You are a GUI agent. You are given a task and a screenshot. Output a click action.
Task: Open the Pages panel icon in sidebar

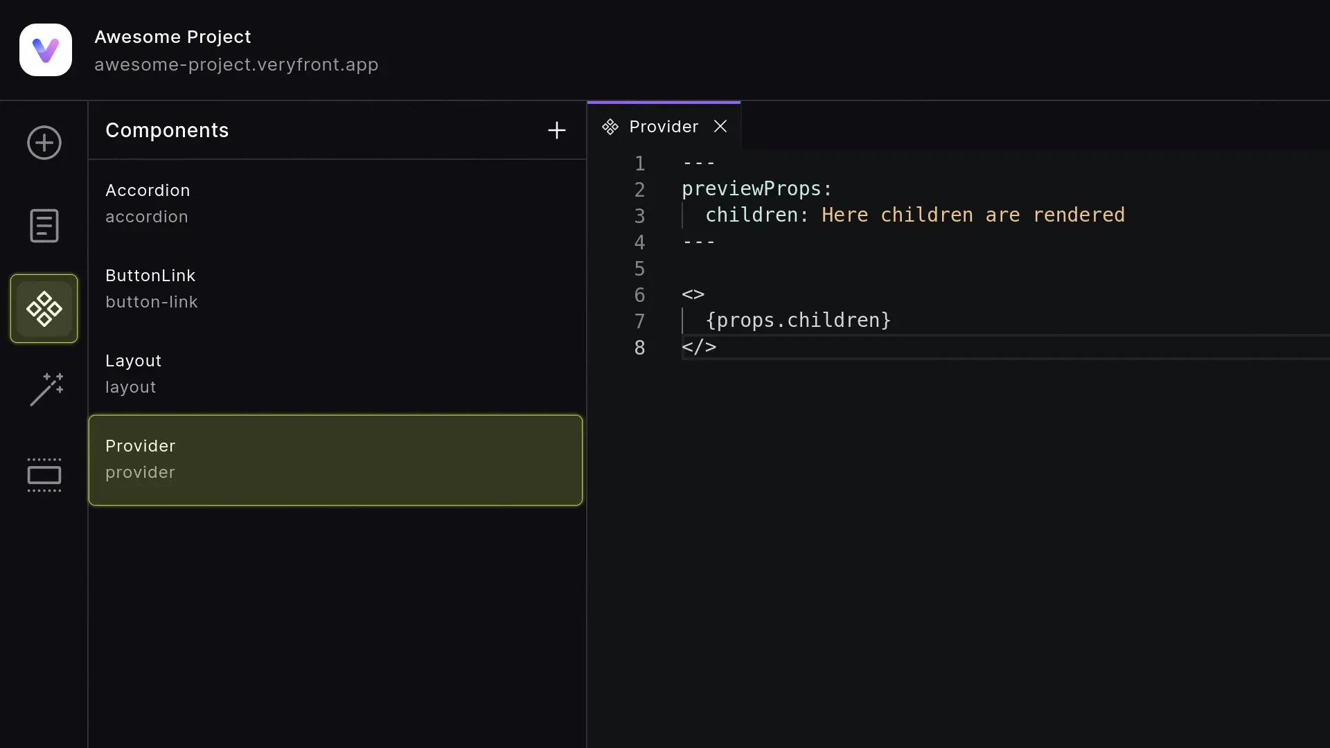click(x=44, y=226)
